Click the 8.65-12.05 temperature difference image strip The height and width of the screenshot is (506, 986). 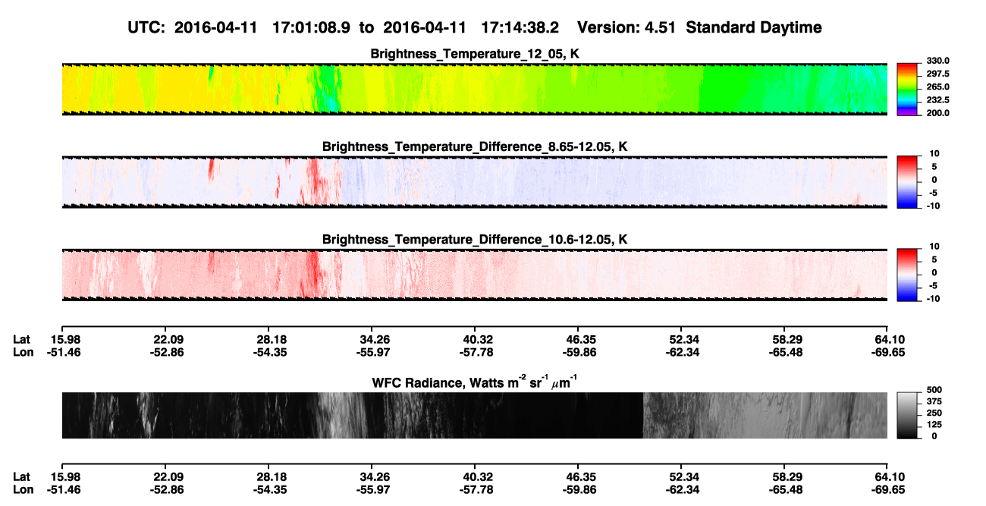point(474,182)
